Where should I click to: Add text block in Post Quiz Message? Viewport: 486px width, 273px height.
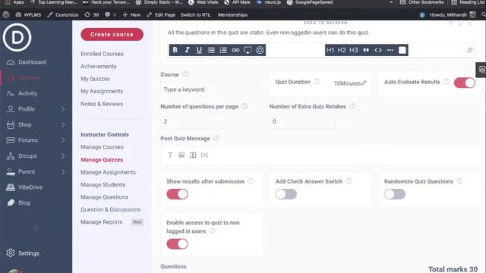[170, 155]
